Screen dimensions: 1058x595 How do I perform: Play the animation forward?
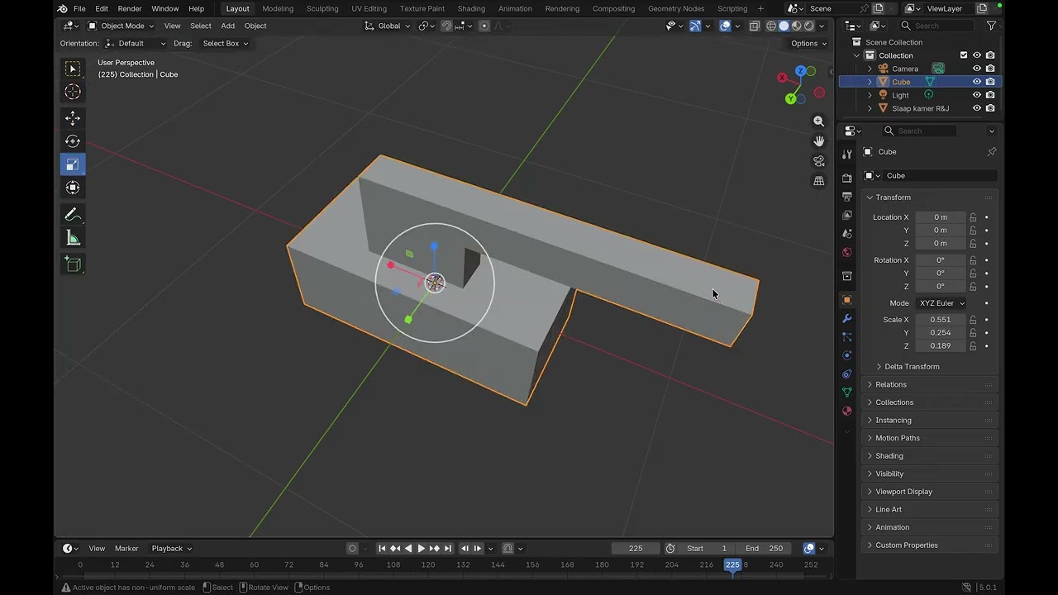point(422,549)
